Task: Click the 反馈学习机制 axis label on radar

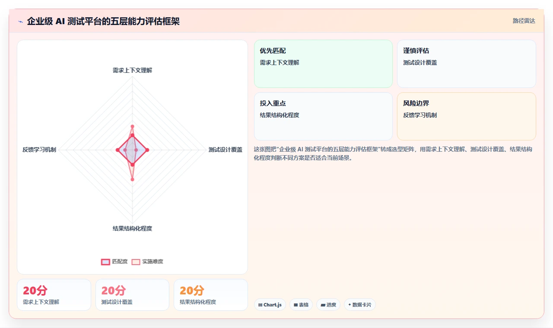Action: 39,150
